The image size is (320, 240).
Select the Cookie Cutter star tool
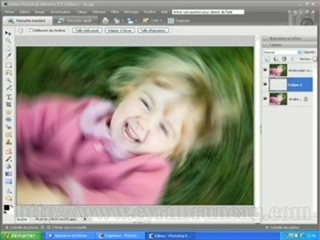(9, 112)
